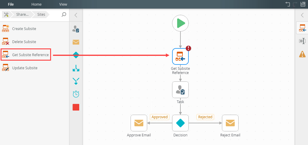Select Get Subsite Reference canvas step

coord(180,56)
